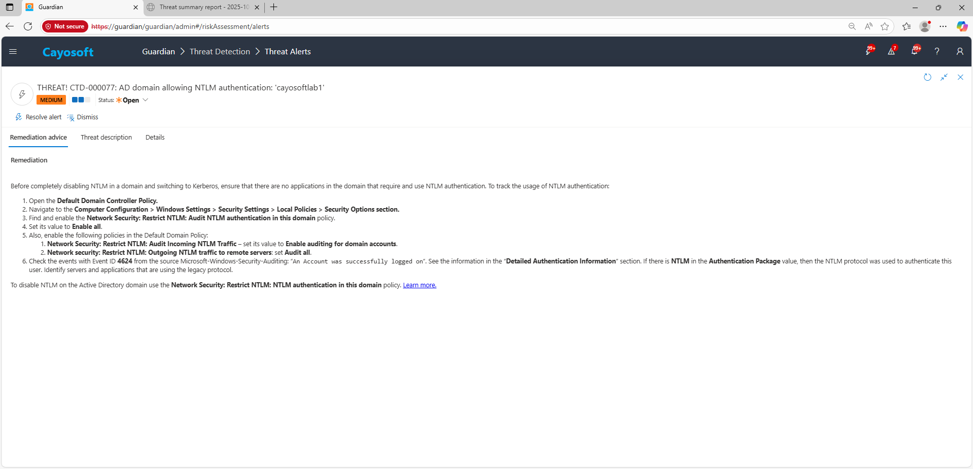Open the warning triangle alerts with 7 badge

[891, 51]
